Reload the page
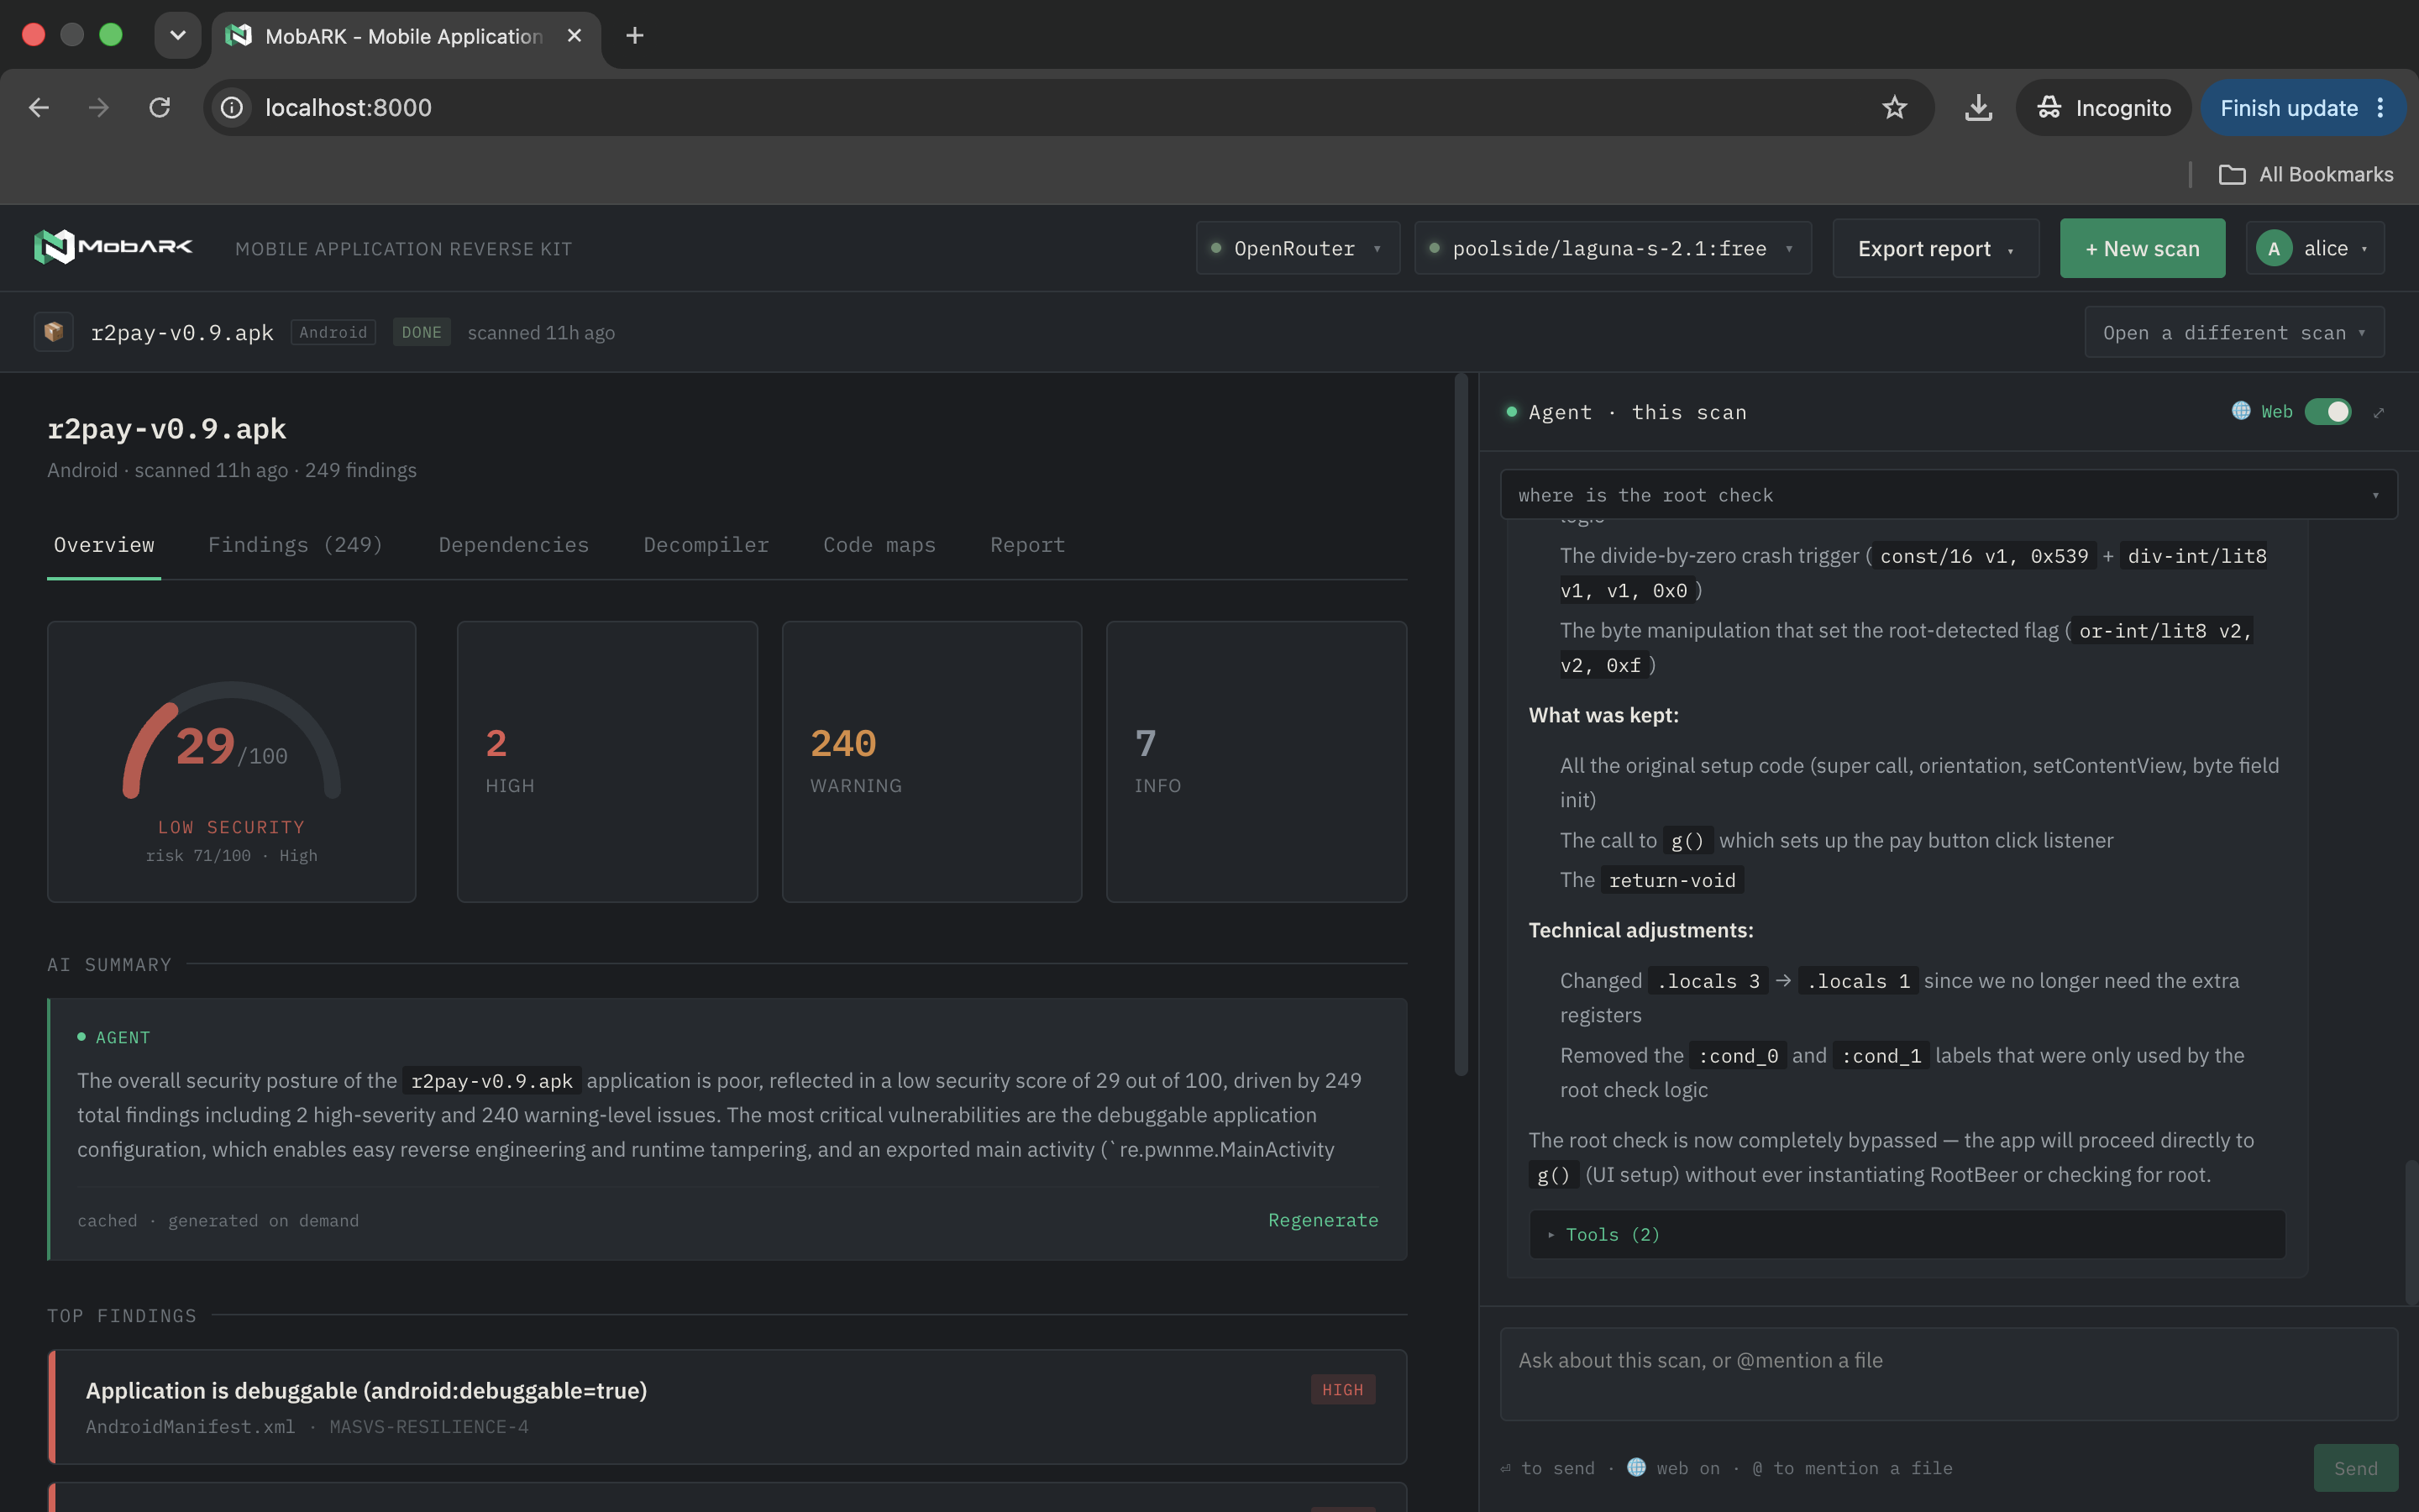 160,108
